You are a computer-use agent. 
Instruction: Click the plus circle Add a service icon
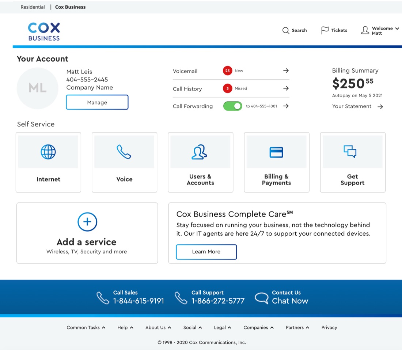tap(87, 222)
